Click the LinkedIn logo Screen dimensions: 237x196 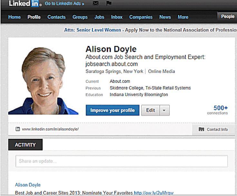25,4
